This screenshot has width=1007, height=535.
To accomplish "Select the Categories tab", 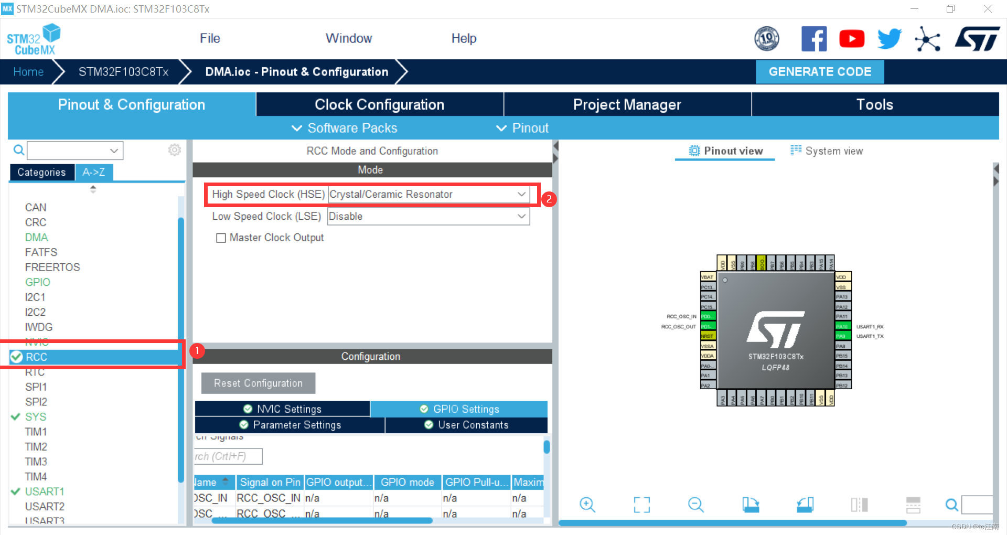I will click(41, 172).
